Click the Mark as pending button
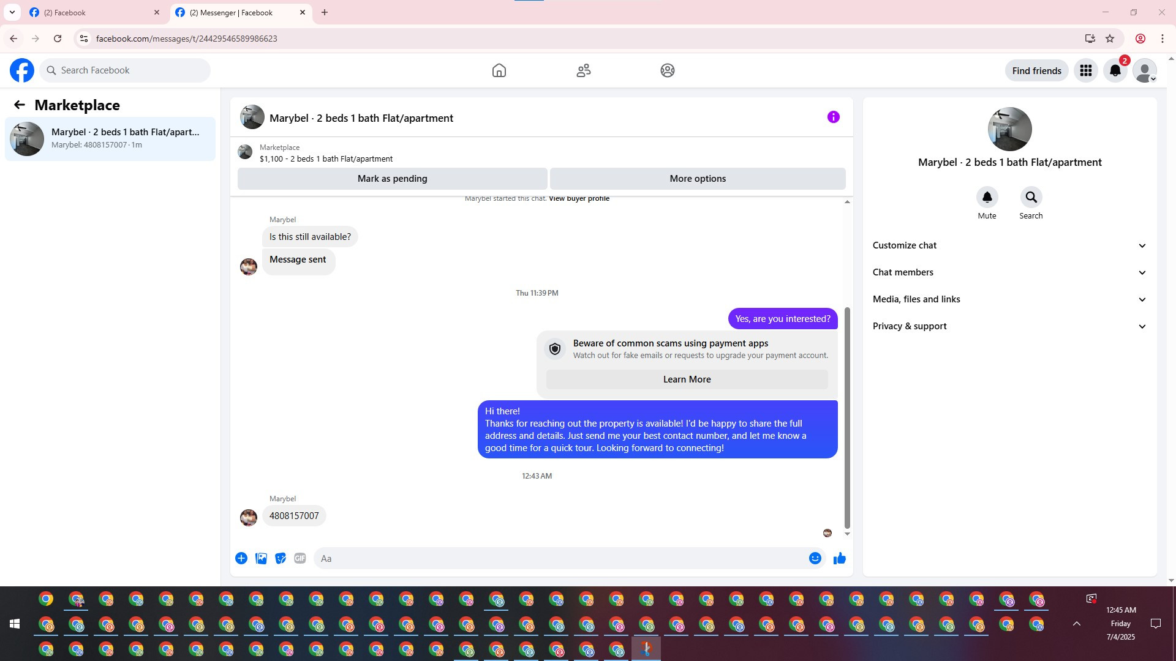 pyautogui.click(x=392, y=179)
